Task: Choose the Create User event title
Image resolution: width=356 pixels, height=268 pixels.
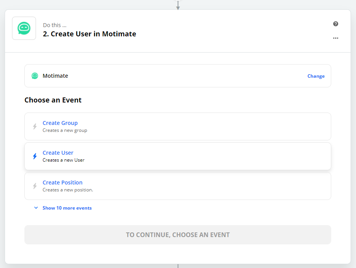Action: [x=58, y=153]
